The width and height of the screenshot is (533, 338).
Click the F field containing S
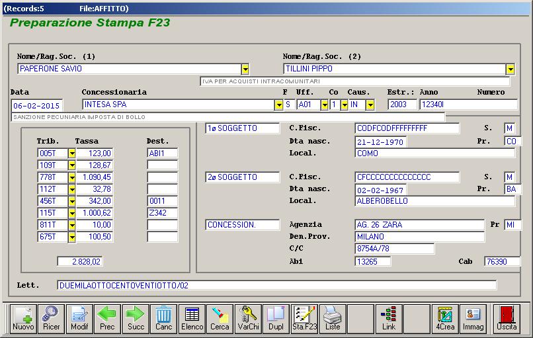[288, 105]
